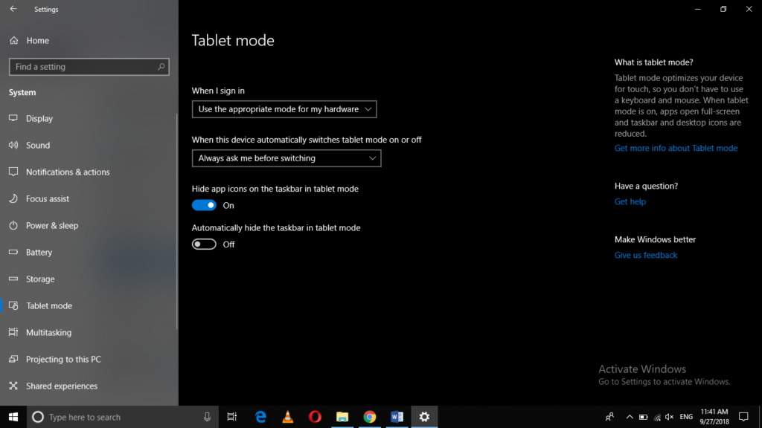Click the 'Find a setting' search box
The width and height of the screenshot is (762, 428).
pyautogui.click(x=89, y=66)
